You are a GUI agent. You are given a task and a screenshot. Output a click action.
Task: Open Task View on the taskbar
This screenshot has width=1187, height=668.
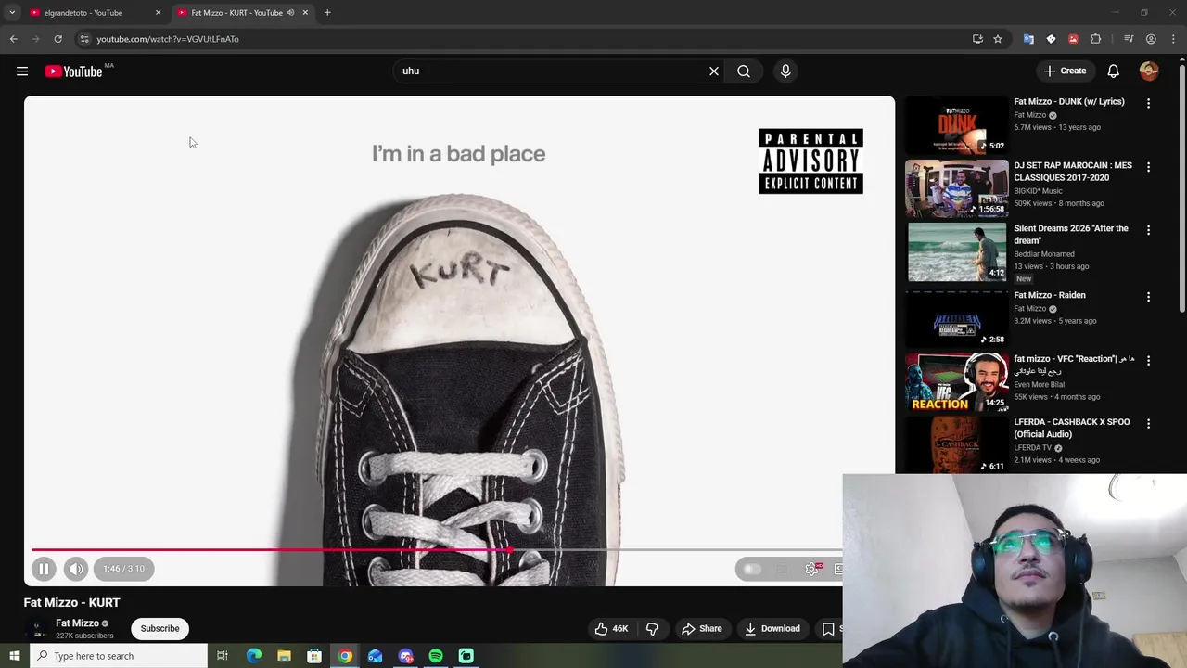(x=223, y=656)
